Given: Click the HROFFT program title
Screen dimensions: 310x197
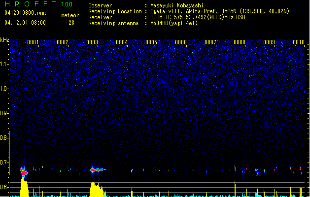Looking at the screenshot, I should (x=31, y=4).
